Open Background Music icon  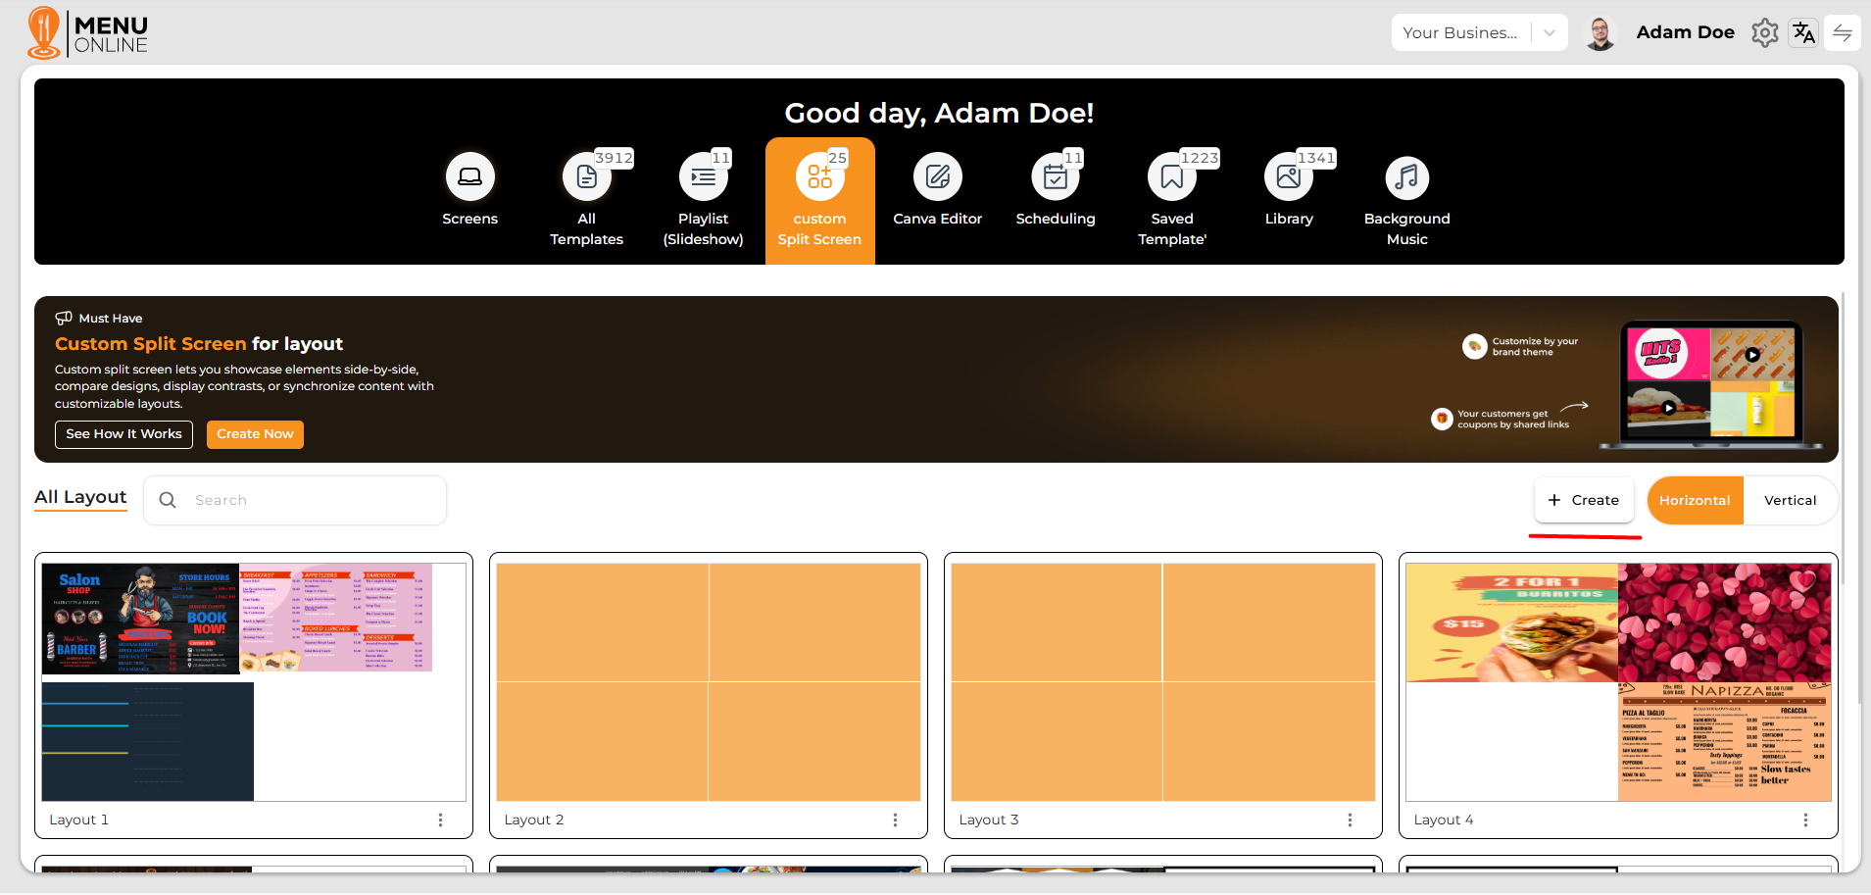1406,177
